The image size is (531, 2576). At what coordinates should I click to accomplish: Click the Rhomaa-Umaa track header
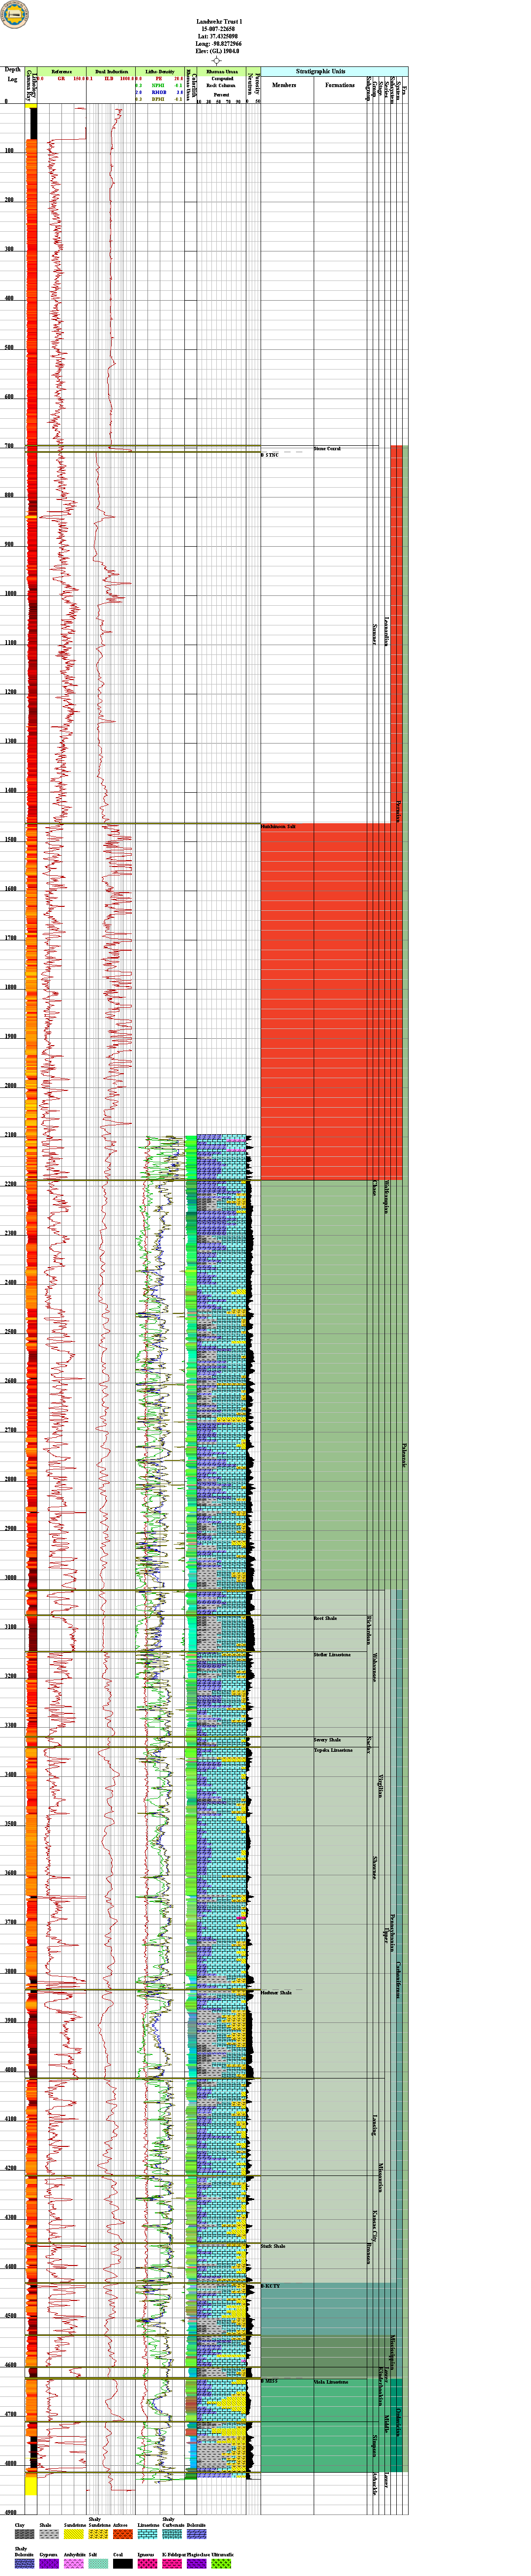pyautogui.click(x=222, y=72)
